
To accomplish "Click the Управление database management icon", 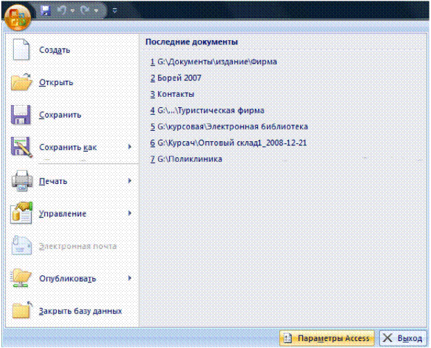I will coord(21,213).
